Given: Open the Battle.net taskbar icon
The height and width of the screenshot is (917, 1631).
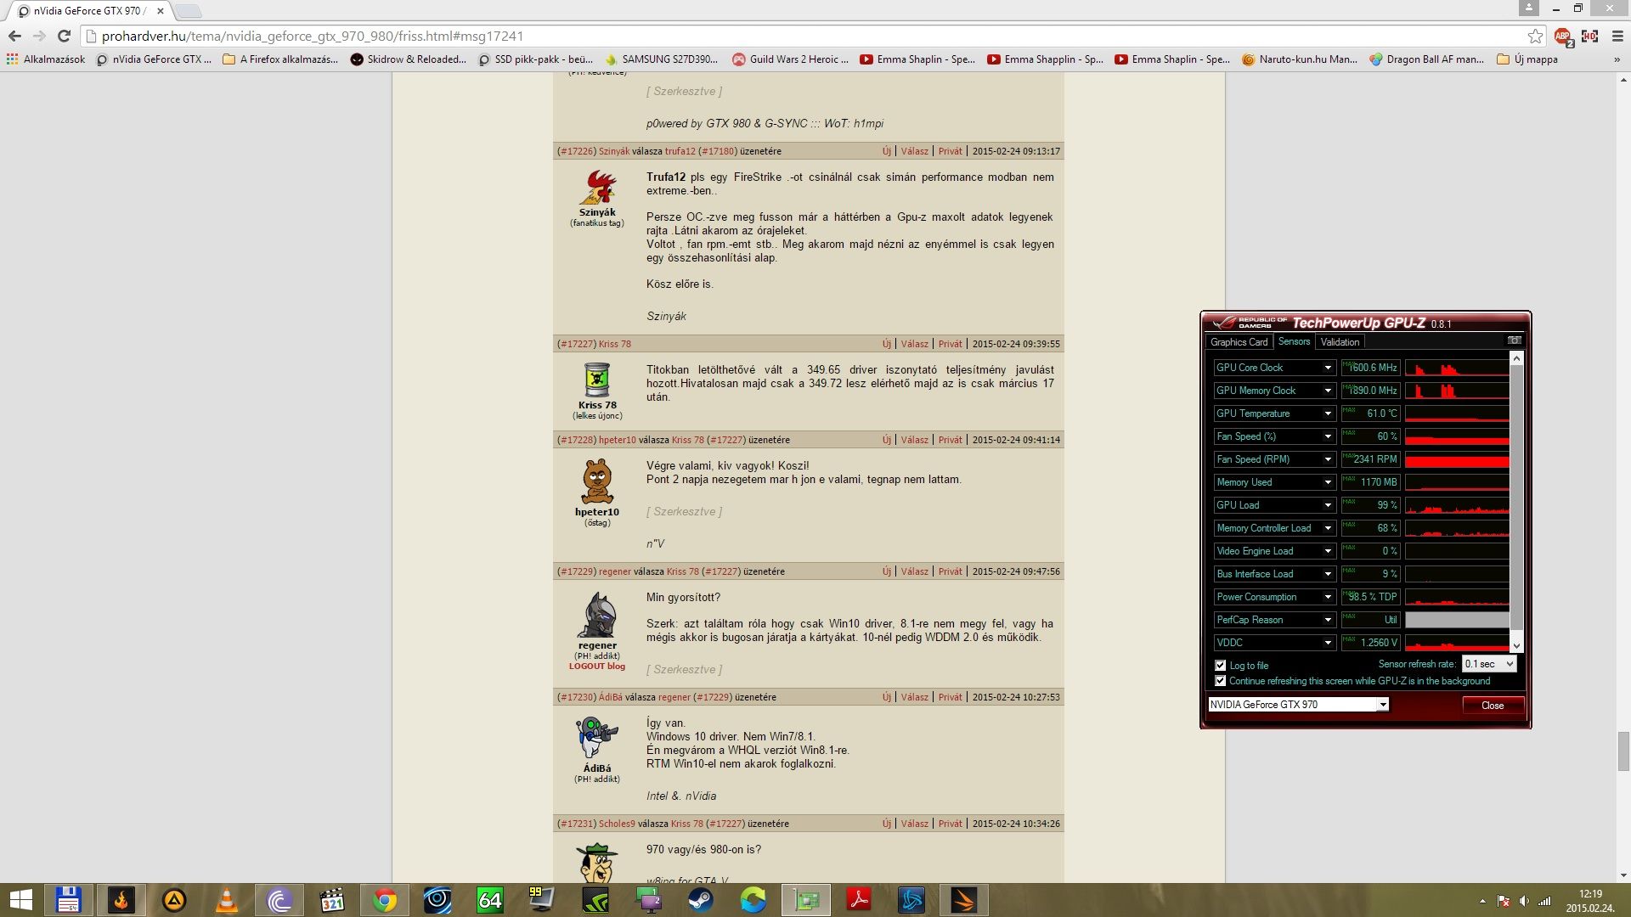Looking at the screenshot, I should point(911,900).
